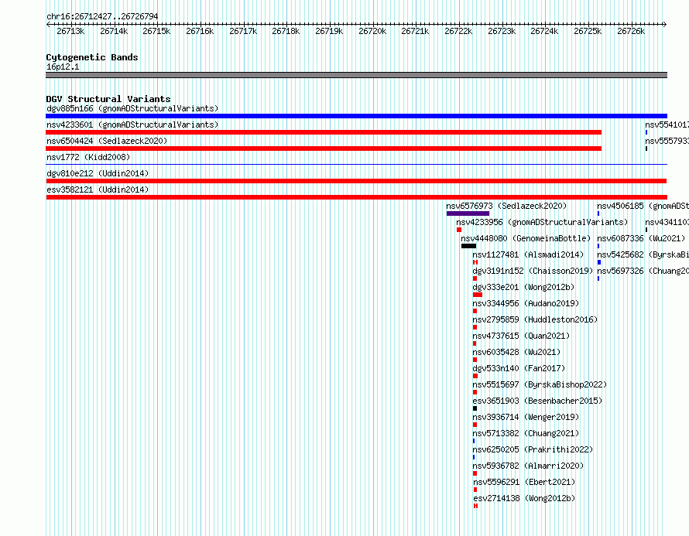
Task: Open nsv4448080 GenomeinaBottle variant
Action: [x=526, y=238]
